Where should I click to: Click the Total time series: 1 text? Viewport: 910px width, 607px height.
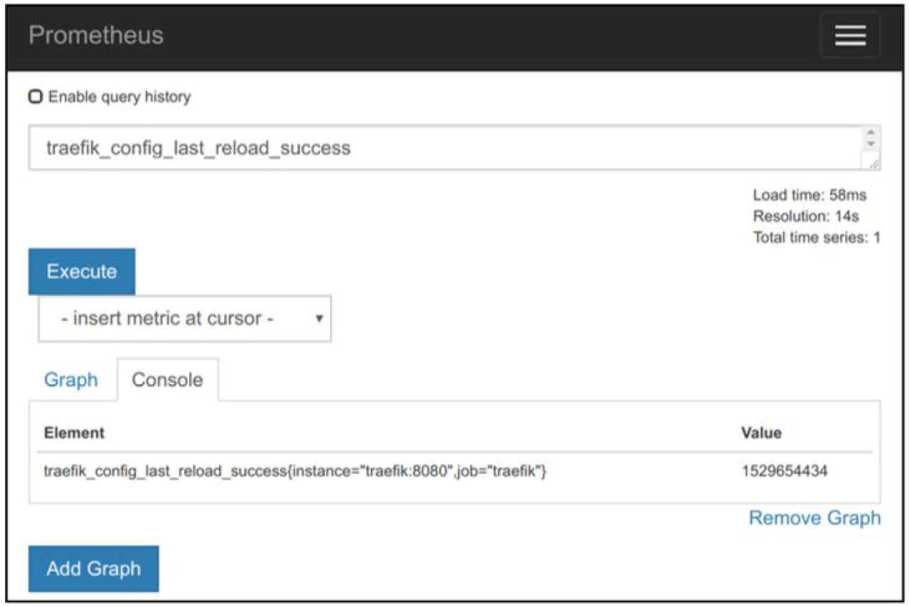point(817,238)
